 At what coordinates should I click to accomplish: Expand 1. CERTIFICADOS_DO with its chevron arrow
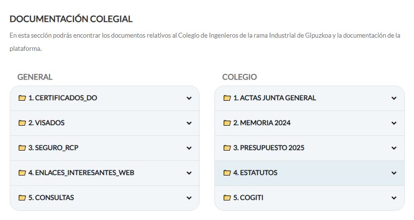point(189,98)
